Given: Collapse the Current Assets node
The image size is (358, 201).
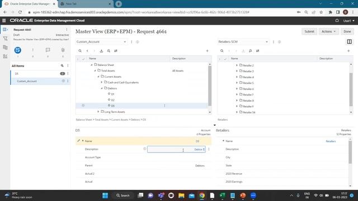Looking at the screenshot, I should click(x=98, y=77).
